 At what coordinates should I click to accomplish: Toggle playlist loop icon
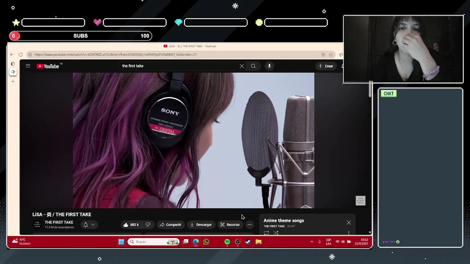point(267,233)
